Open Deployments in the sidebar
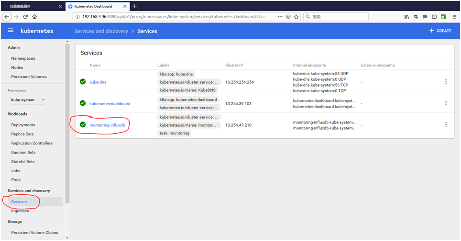The image size is (461, 241). point(23,125)
